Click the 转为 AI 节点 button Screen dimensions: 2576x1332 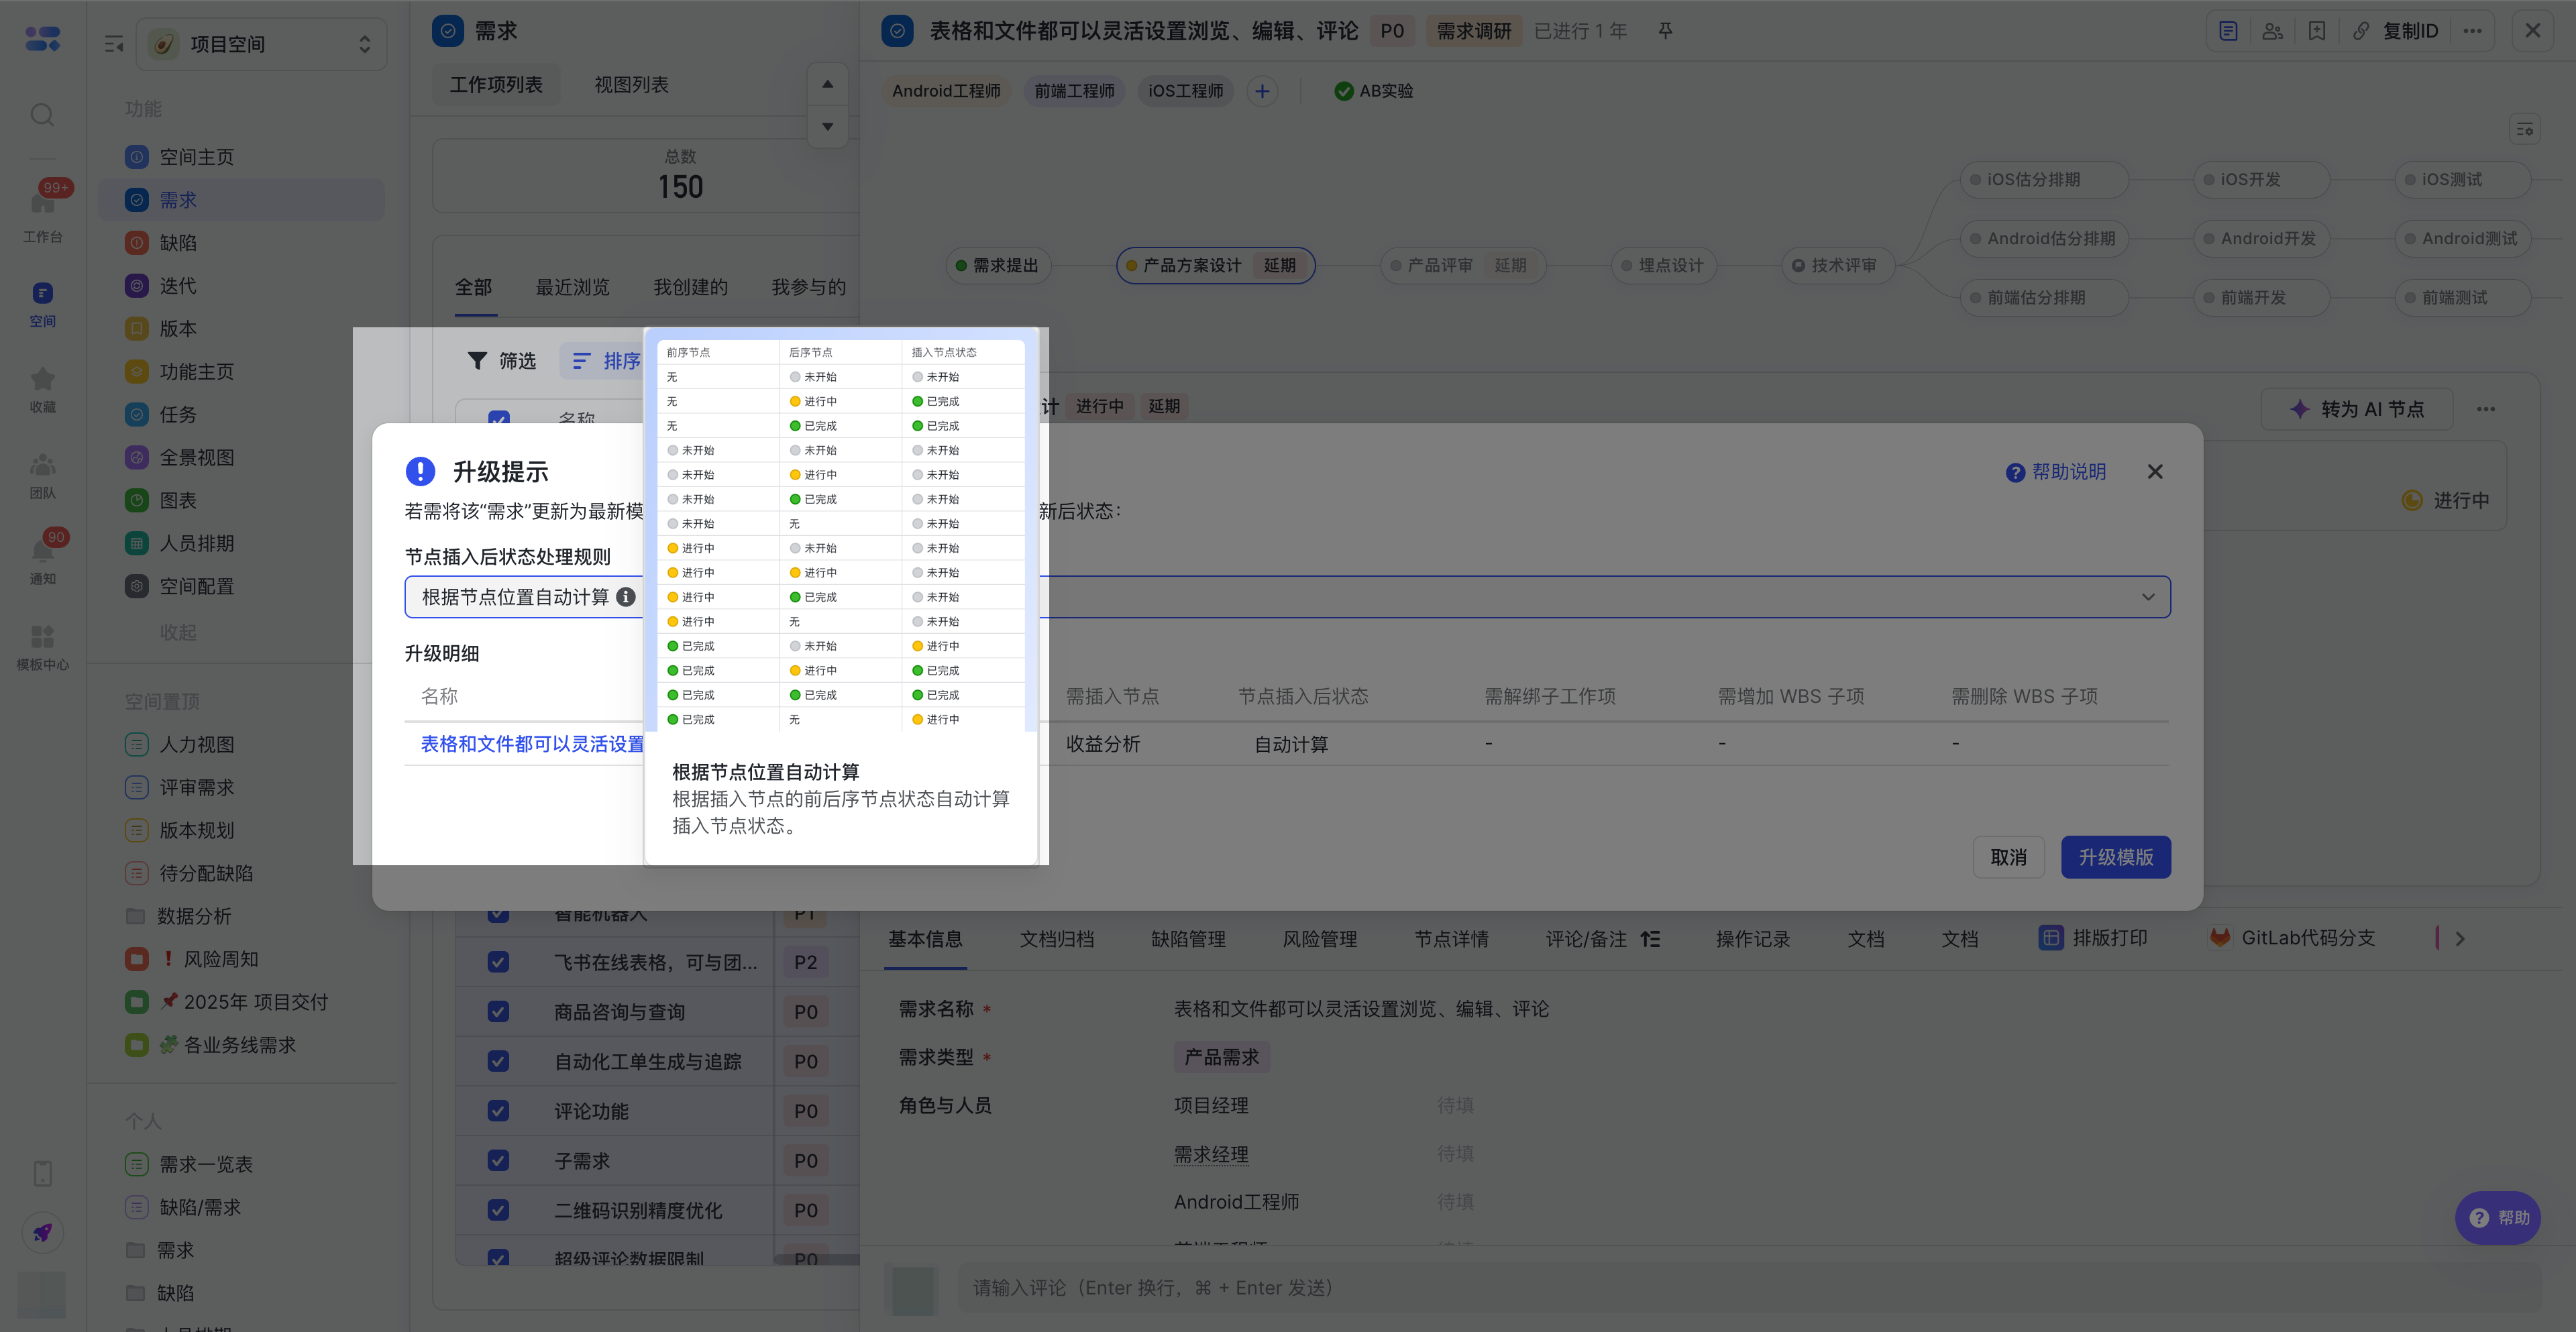click(x=2357, y=409)
